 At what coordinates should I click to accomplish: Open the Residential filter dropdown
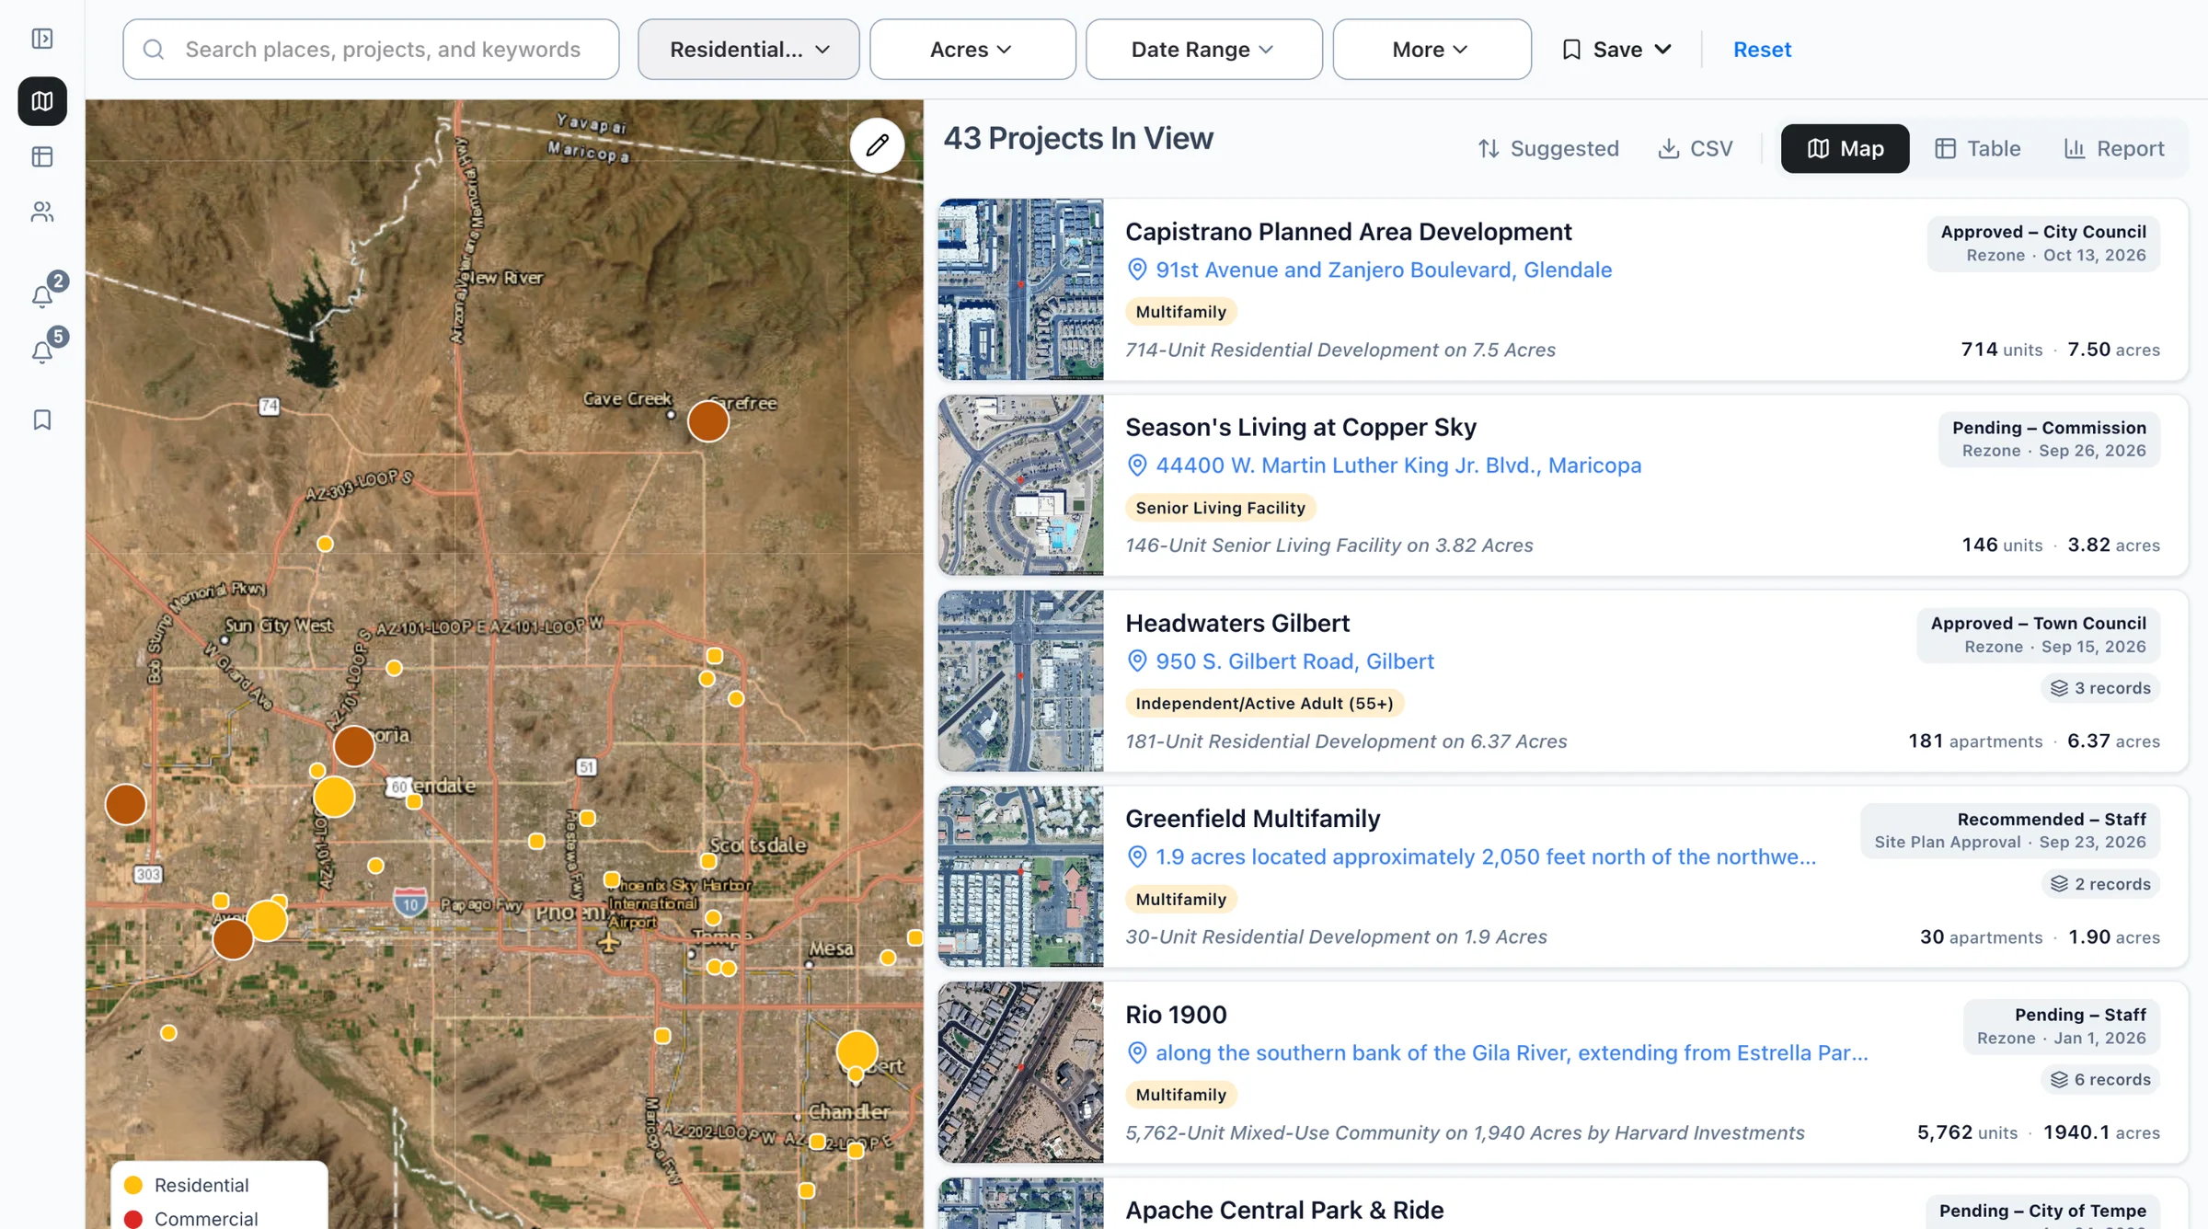pyautogui.click(x=749, y=50)
